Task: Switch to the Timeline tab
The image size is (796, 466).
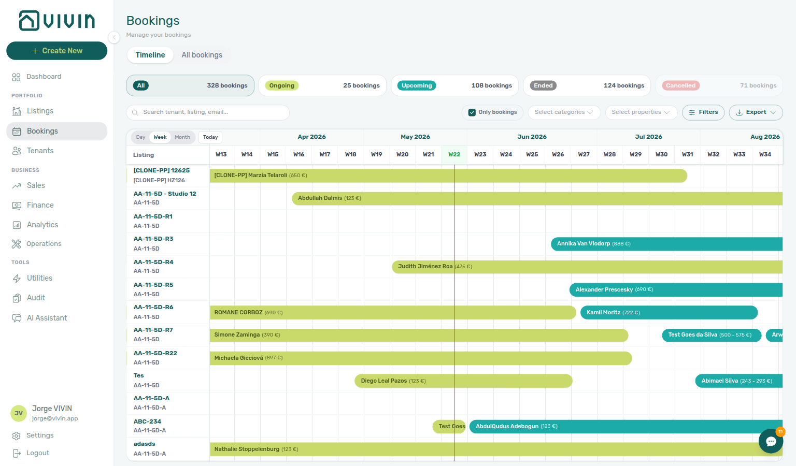Action: point(150,55)
